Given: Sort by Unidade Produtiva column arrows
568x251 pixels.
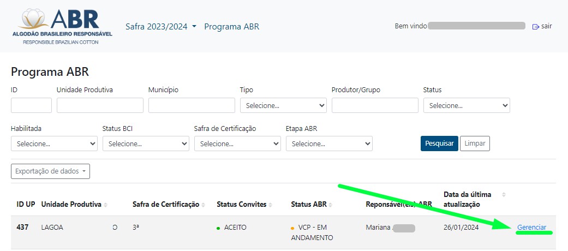Looking at the screenshot, I should click(106, 205).
